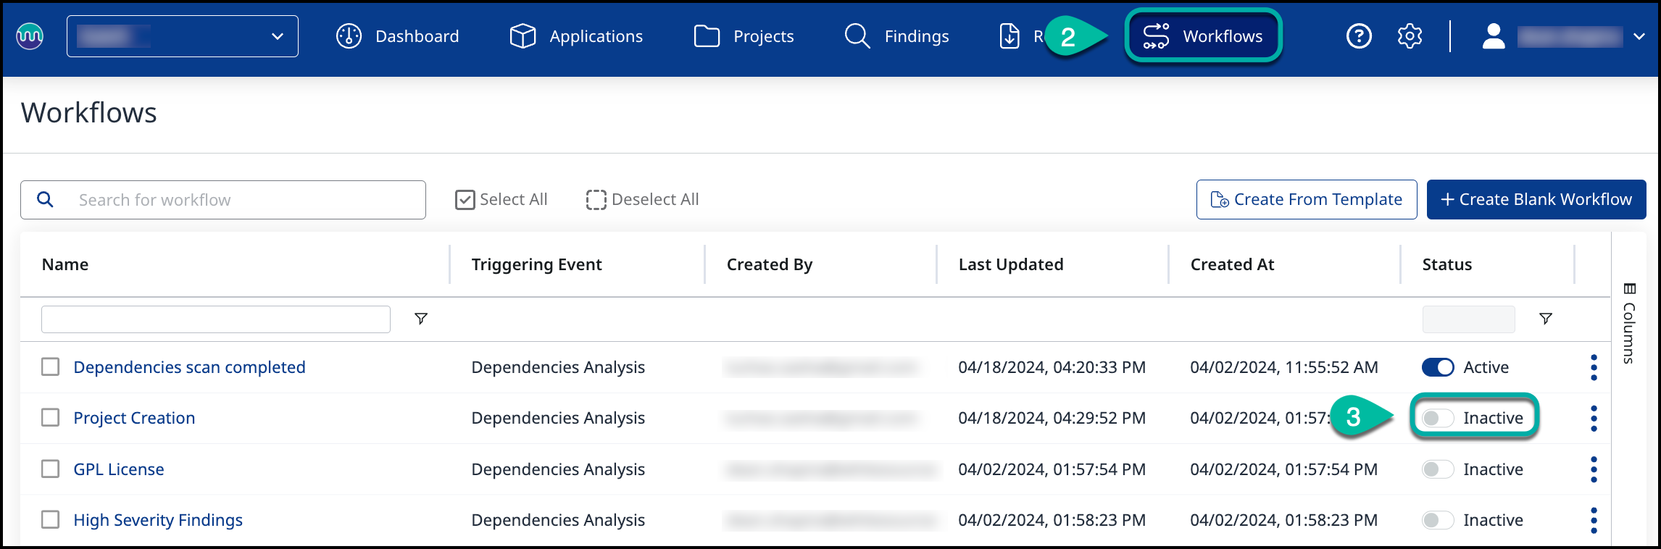Viewport: 1661px width, 549px height.
Task: Click the Mend logo icon
Action: [30, 35]
